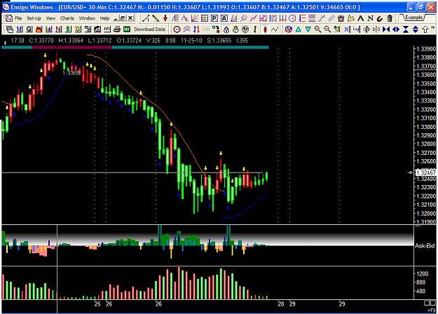
Task: Select the pencil draw tool
Action: click(156, 18)
